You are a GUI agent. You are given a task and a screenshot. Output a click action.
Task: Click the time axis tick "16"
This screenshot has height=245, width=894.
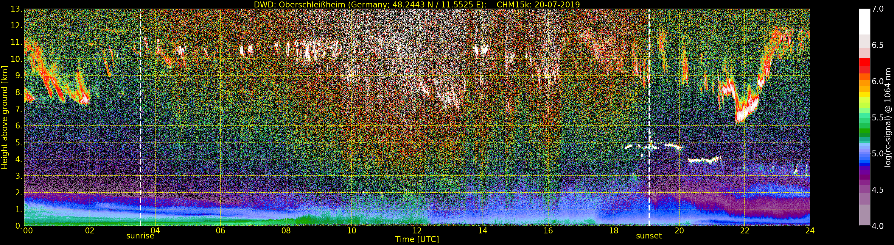[548, 230]
